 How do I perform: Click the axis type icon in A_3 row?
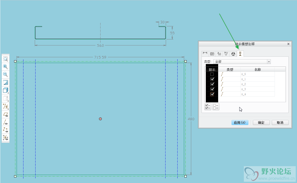[222, 89]
